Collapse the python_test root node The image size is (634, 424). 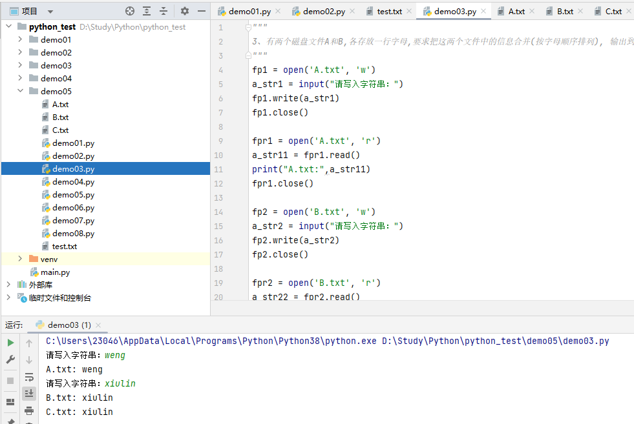click(x=9, y=26)
